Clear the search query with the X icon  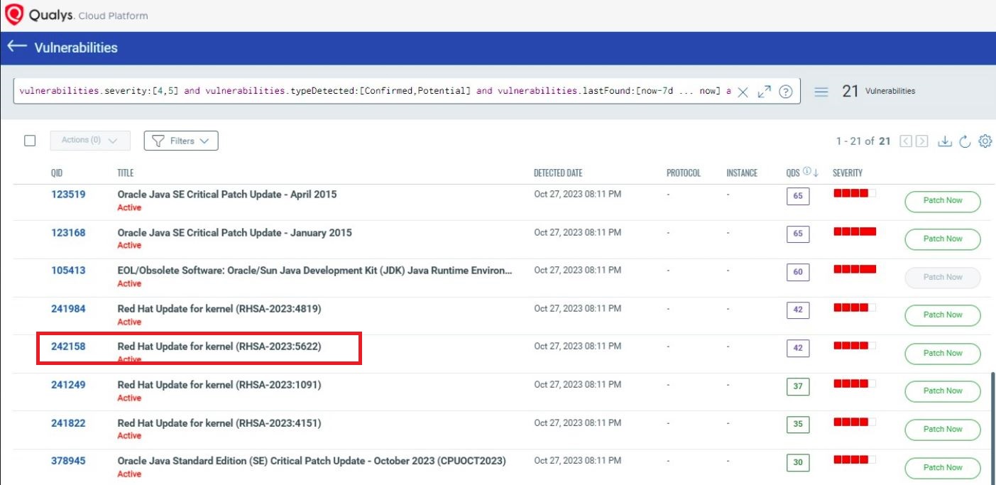click(743, 92)
